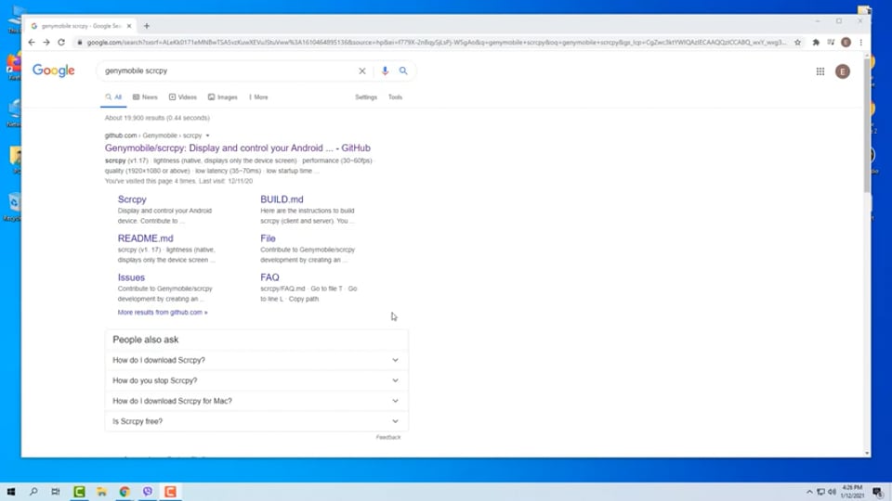Click the Chrome address bar URL
This screenshot has width=892, height=501.
click(435, 43)
